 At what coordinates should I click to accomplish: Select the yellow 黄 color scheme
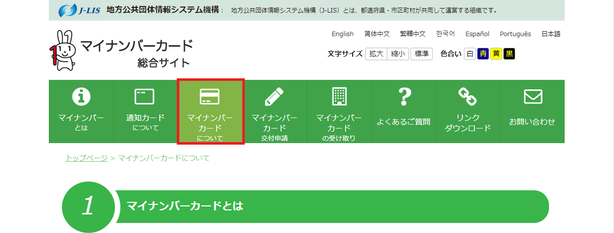[x=496, y=54]
